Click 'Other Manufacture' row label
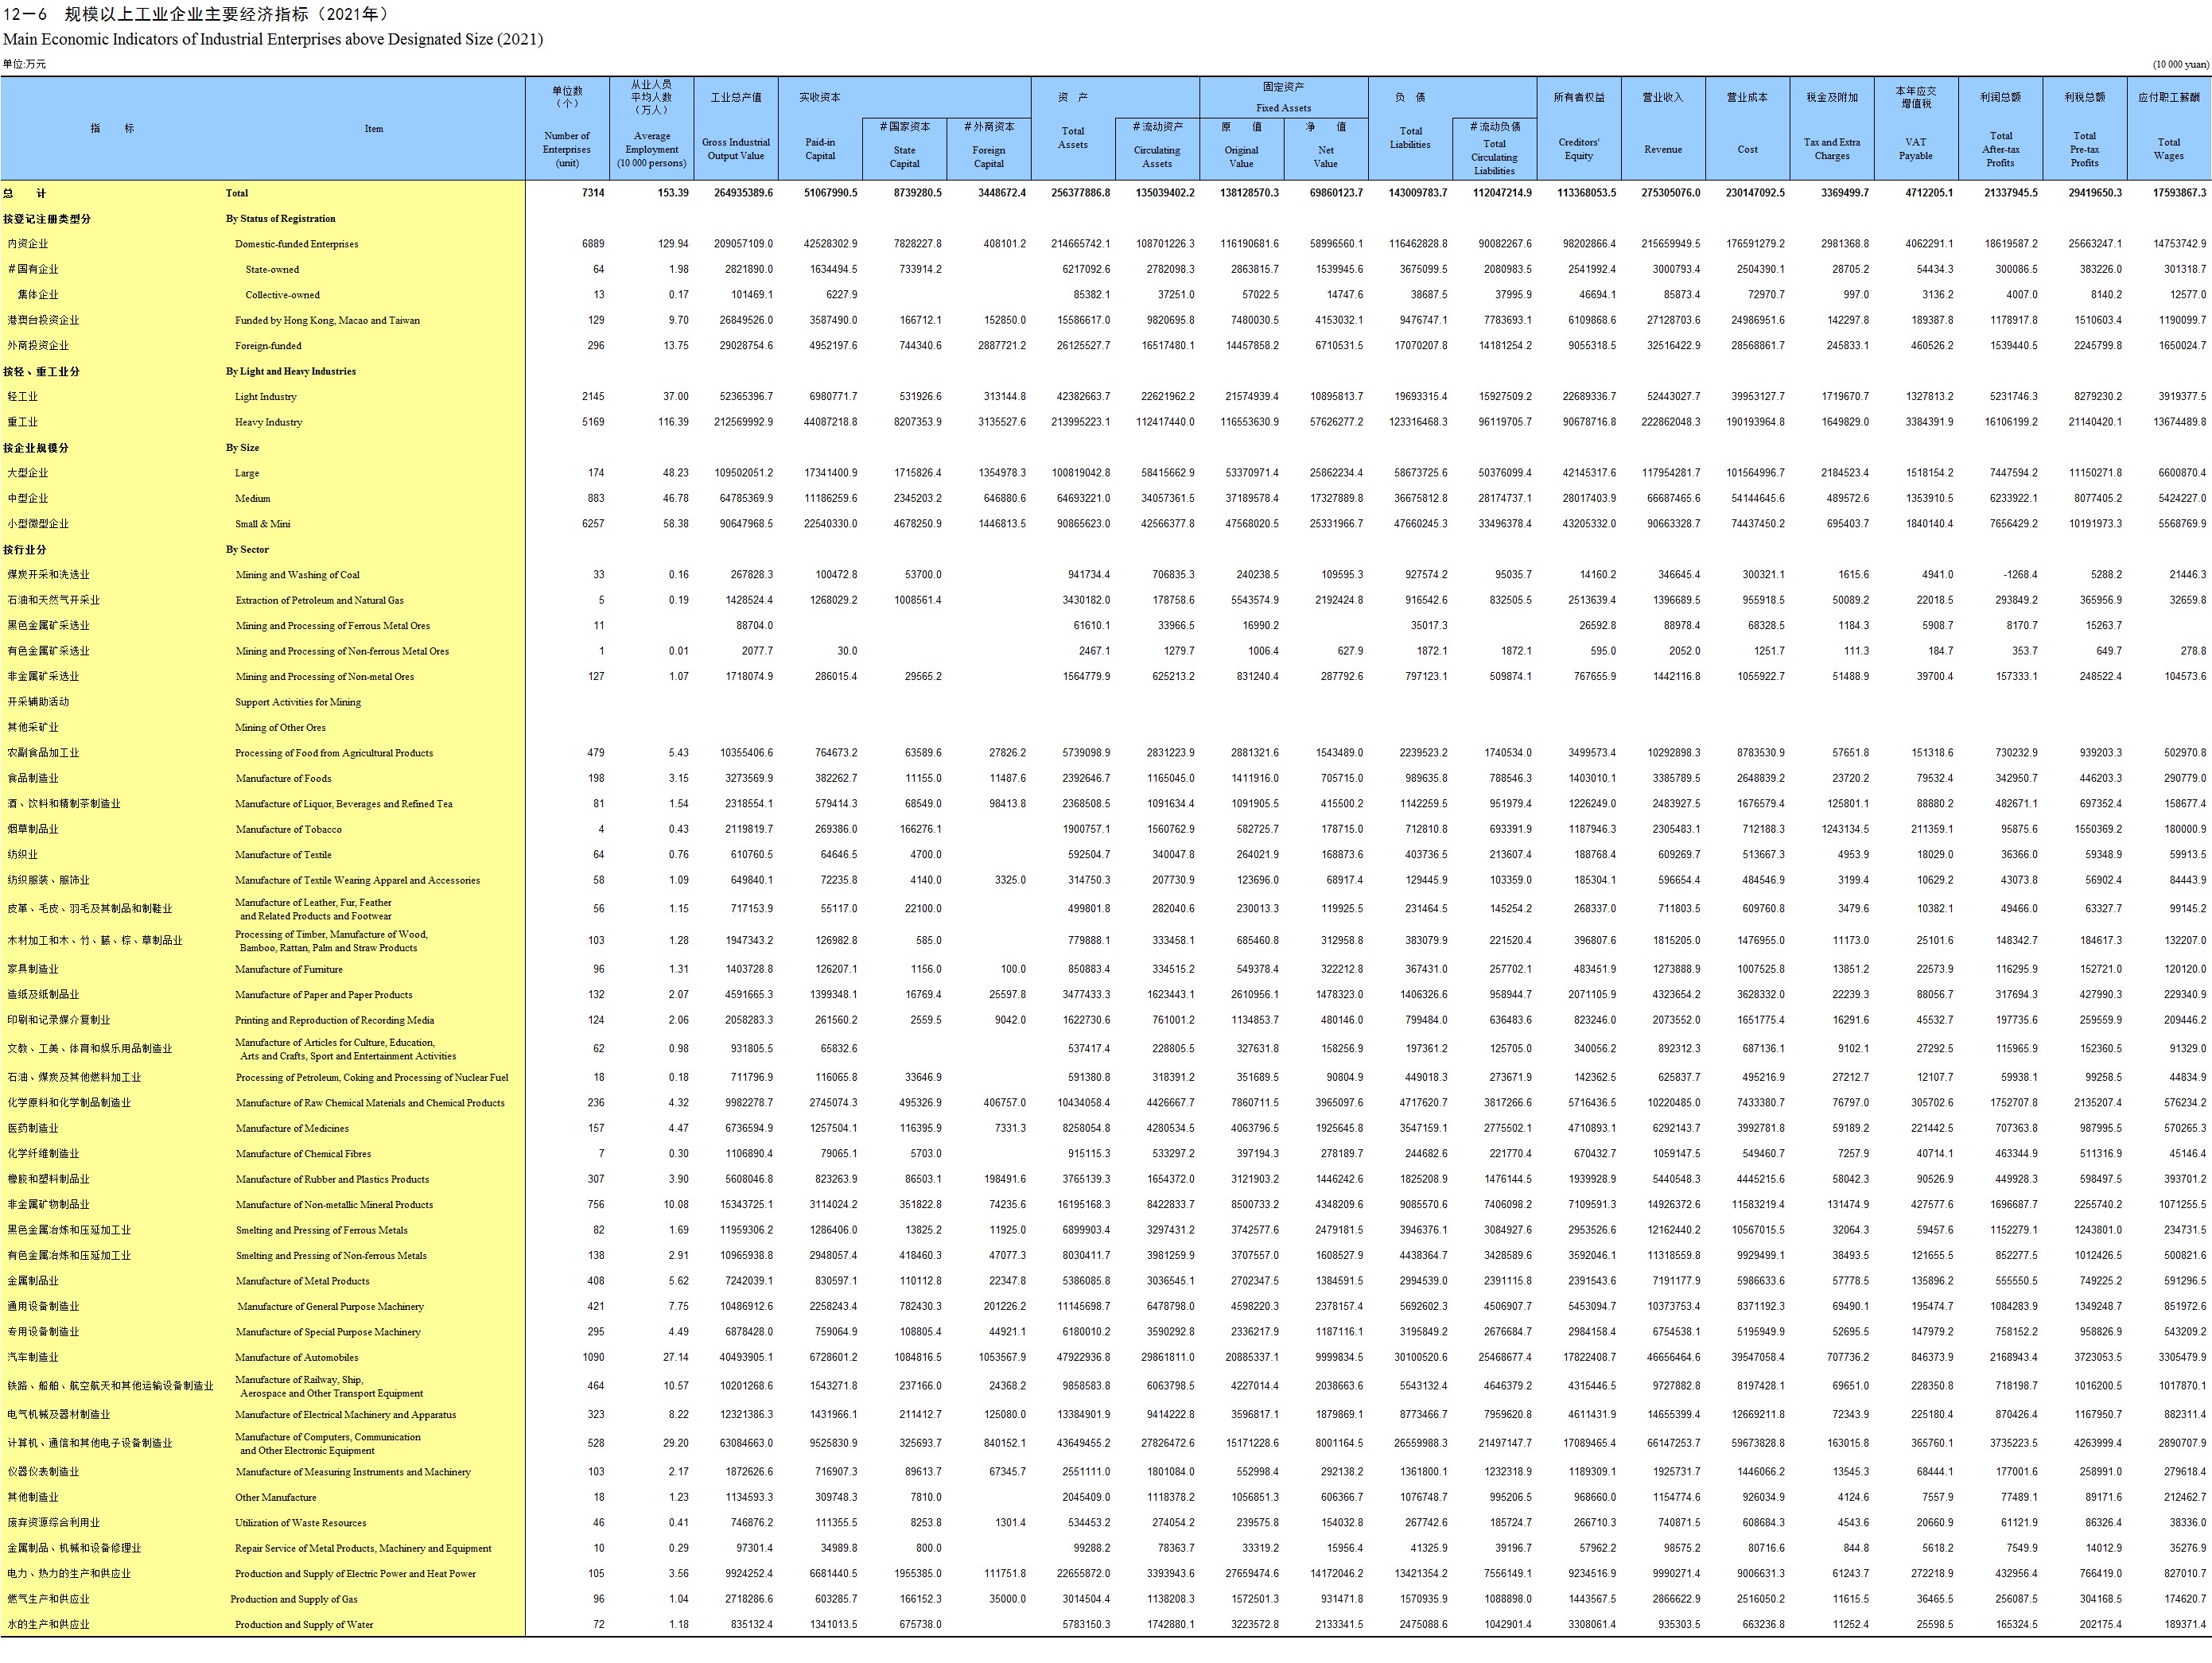Screen dimensions: 2212x1663 tap(276, 1498)
